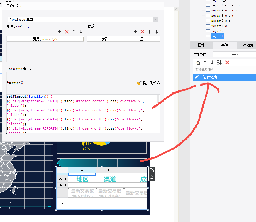The height and width of the screenshot is (222, 256).
Task: Move parameter down arrow
Action: tap(157, 32)
